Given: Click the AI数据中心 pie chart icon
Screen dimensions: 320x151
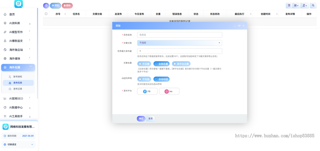Looking at the screenshot, I should (x=5, y=108).
